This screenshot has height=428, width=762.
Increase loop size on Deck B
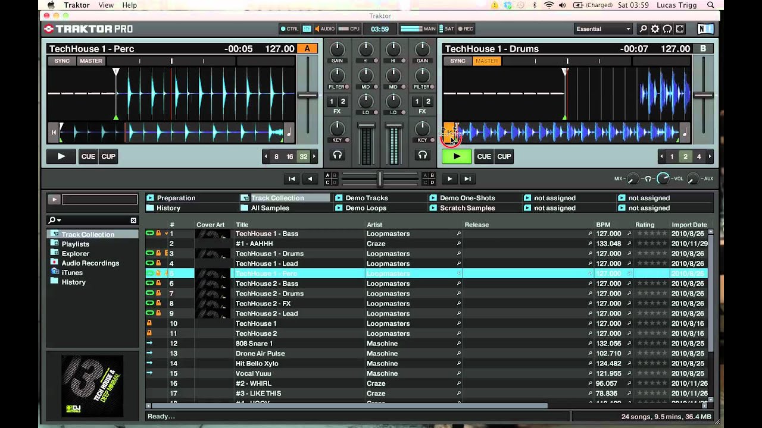coord(710,156)
